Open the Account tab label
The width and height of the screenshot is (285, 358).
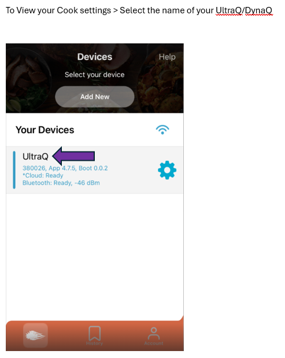click(154, 343)
